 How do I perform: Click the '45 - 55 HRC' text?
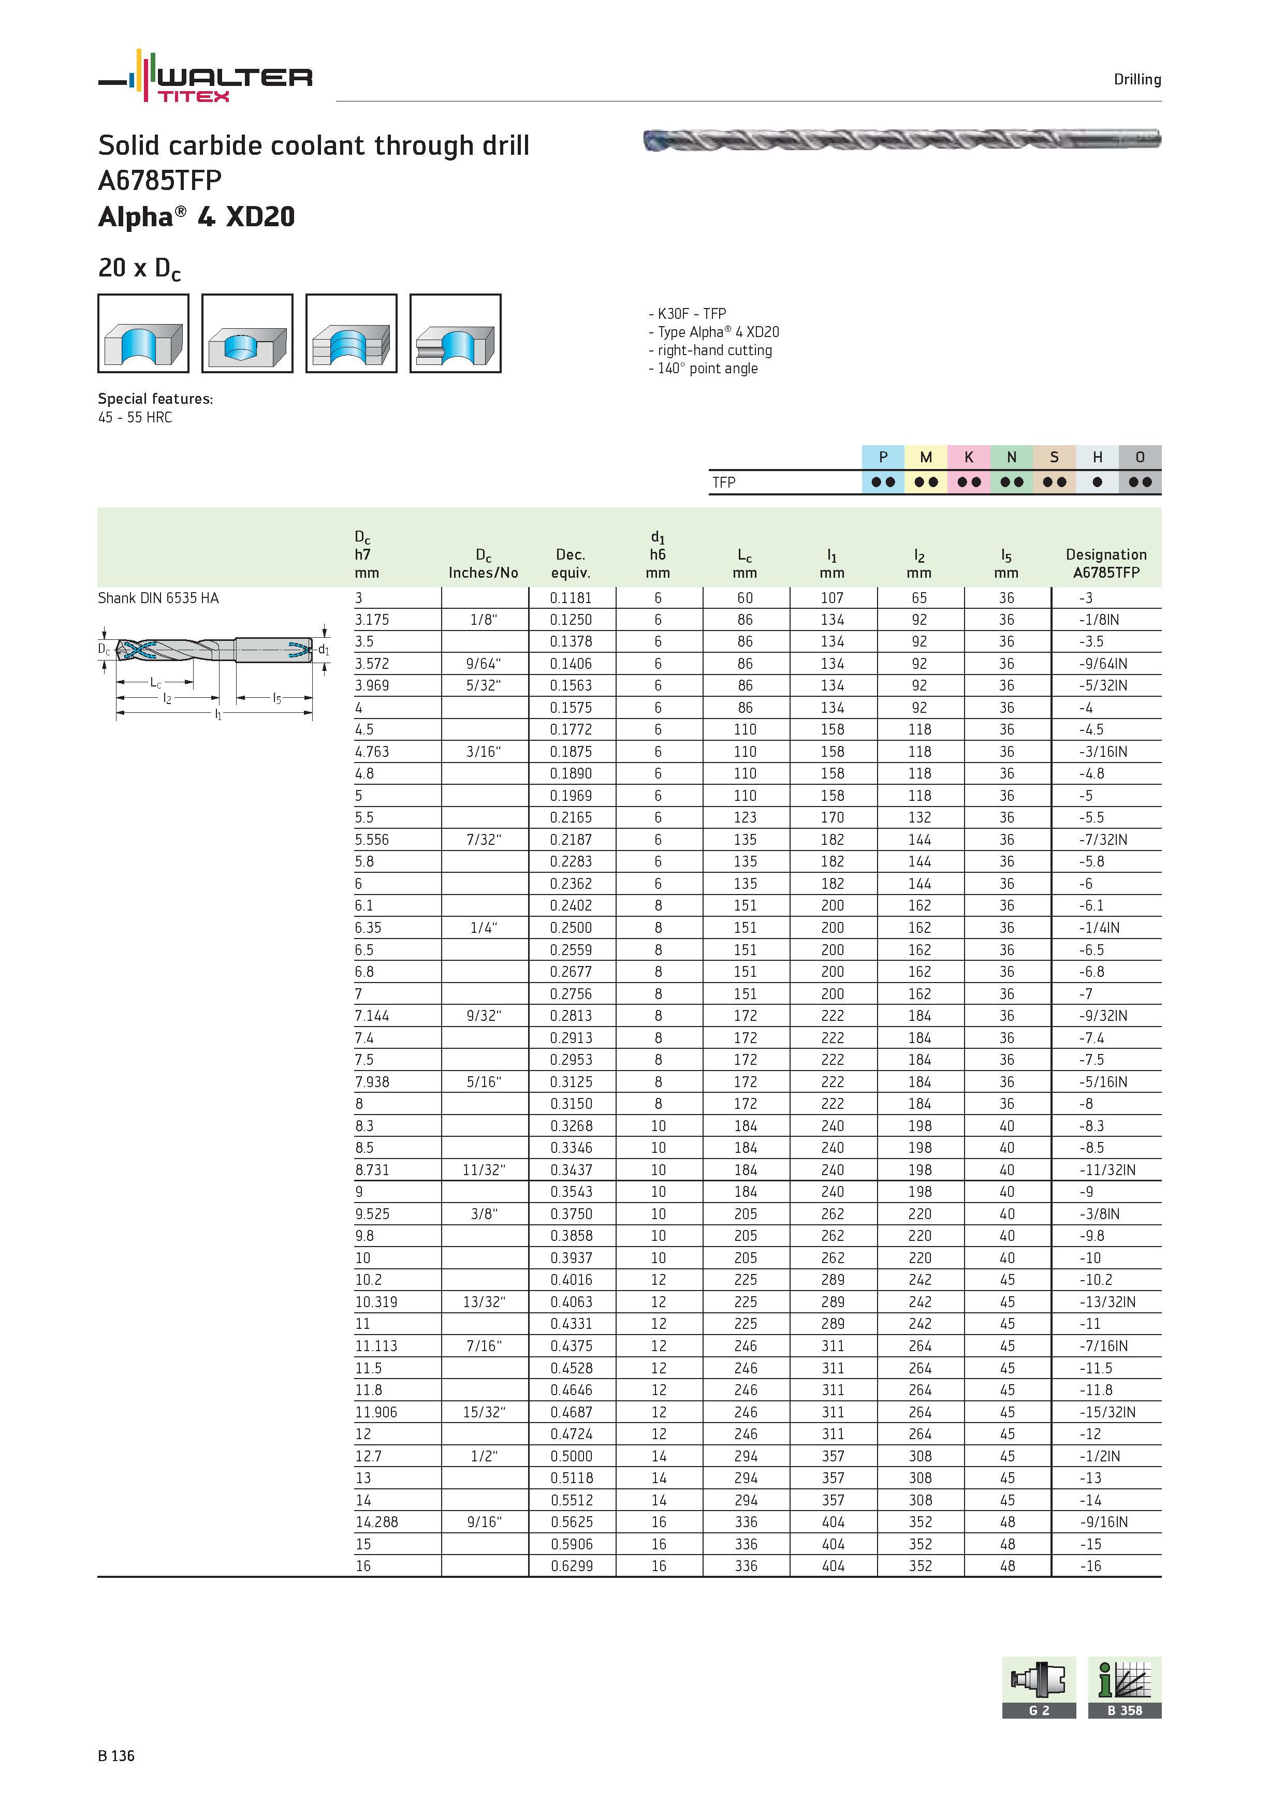pos(135,418)
